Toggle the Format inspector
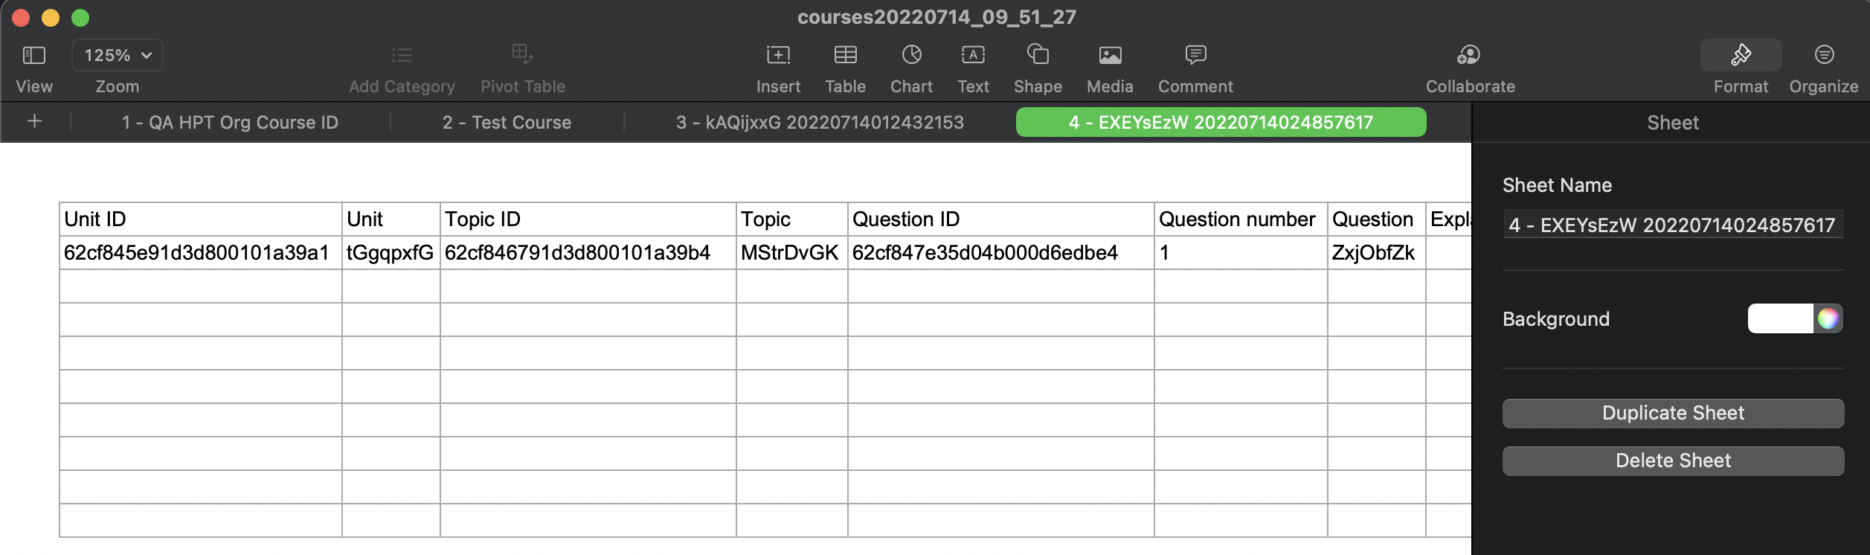The height and width of the screenshot is (555, 1870). (x=1741, y=55)
